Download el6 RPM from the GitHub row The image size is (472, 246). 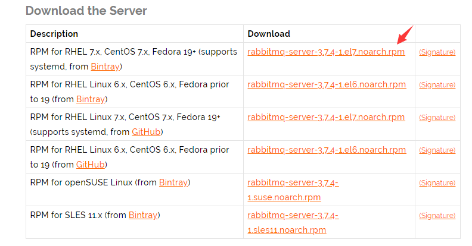tap(327, 150)
